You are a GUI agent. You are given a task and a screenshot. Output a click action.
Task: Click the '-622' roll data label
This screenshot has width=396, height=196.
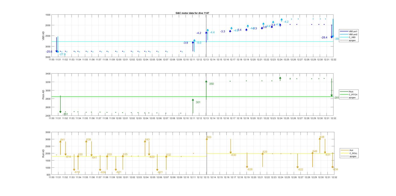(x=300, y=169)
